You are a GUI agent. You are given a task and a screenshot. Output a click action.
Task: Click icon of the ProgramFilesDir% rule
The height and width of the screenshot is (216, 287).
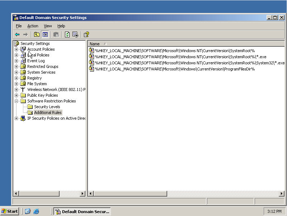point(91,69)
